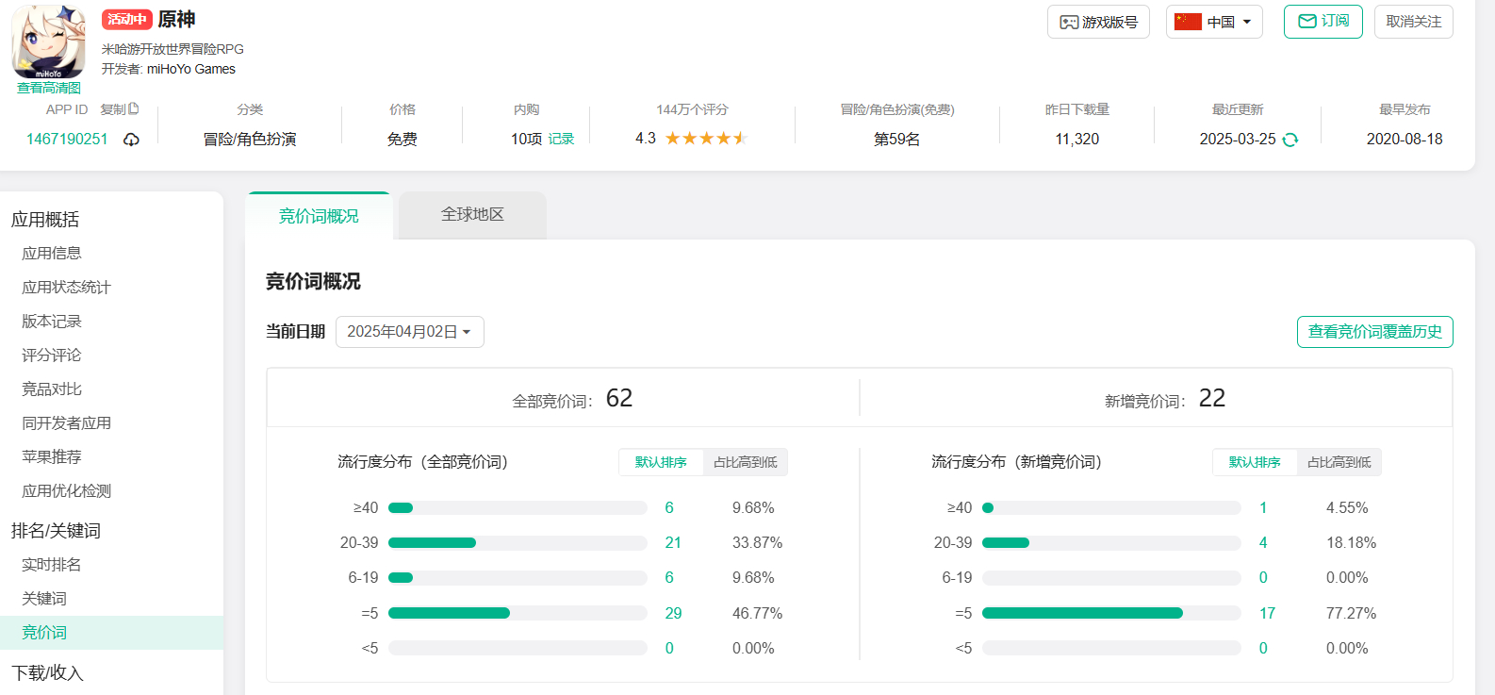Click the 取消关注 button
This screenshot has width=1495, height=695.
coord(1414,22)
